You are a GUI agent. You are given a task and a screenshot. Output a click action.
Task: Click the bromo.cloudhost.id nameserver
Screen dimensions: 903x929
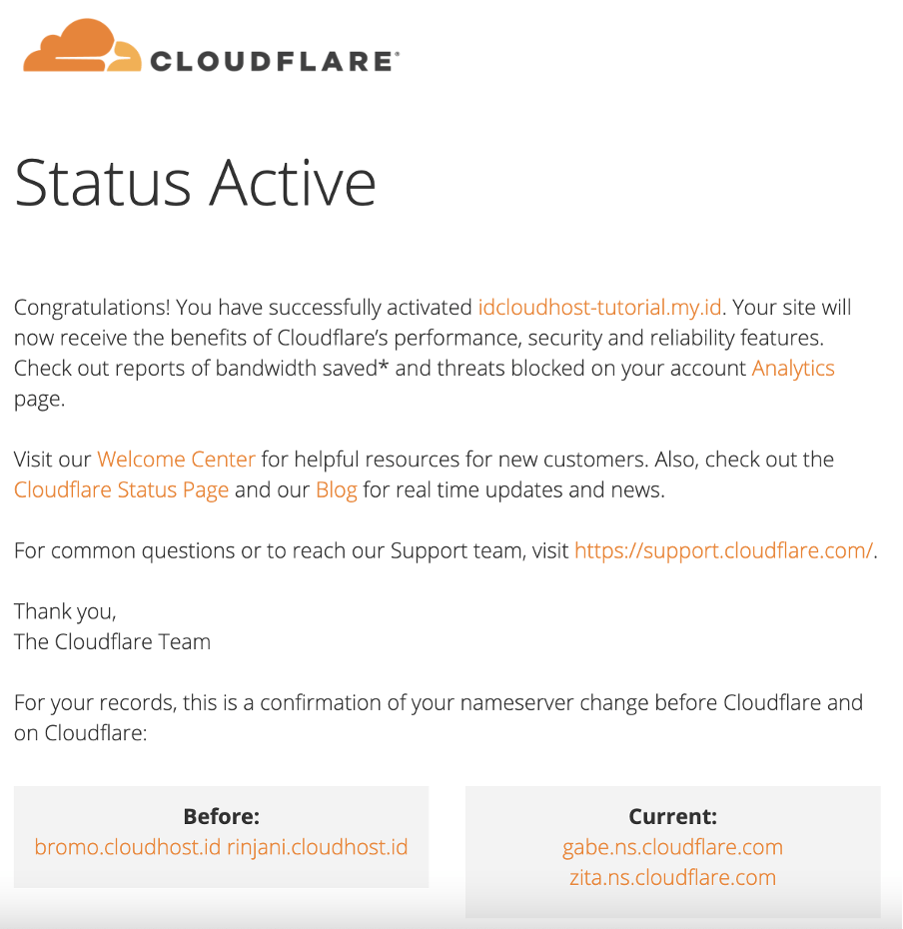[128, 847]
